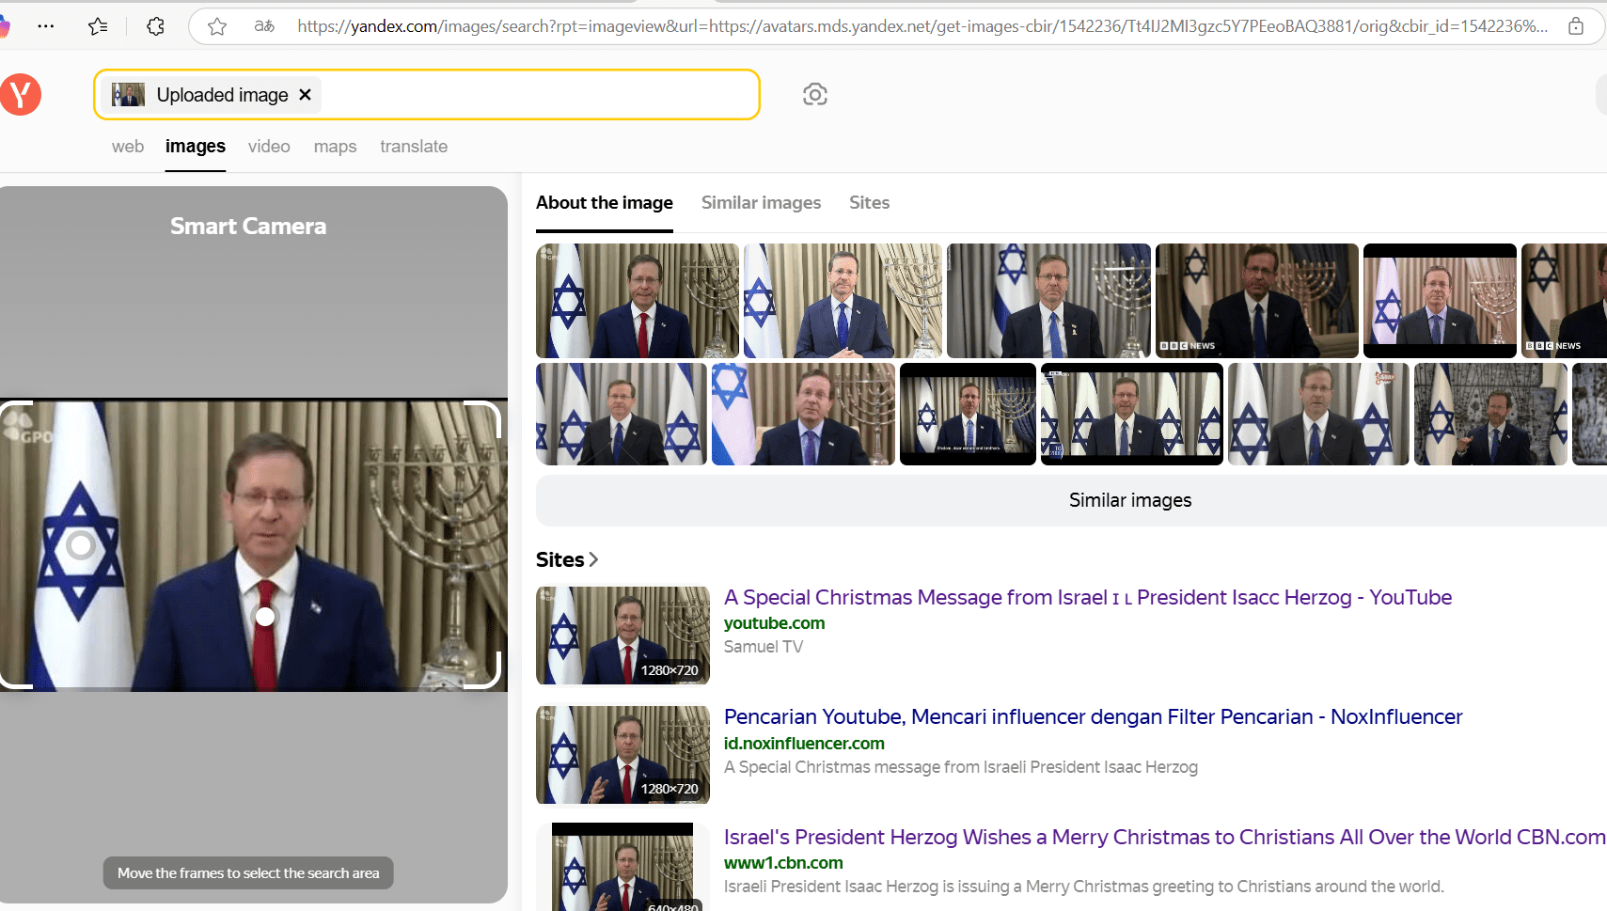Select the images search tab
1607x911 pixels.
click(196, 147)
